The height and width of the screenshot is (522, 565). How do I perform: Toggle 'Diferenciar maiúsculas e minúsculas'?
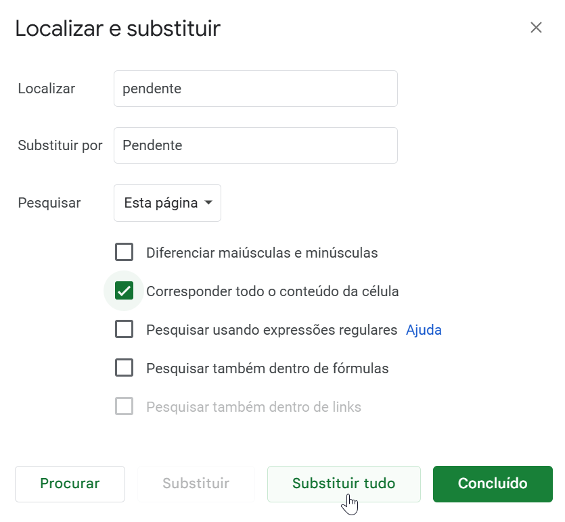125,252
